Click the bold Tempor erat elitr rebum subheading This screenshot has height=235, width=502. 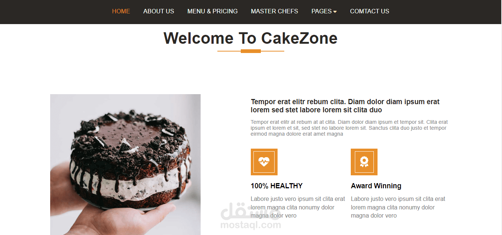[345, 106]
